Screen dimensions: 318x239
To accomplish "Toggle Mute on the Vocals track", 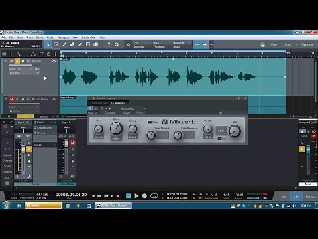I will click(11, 61).
